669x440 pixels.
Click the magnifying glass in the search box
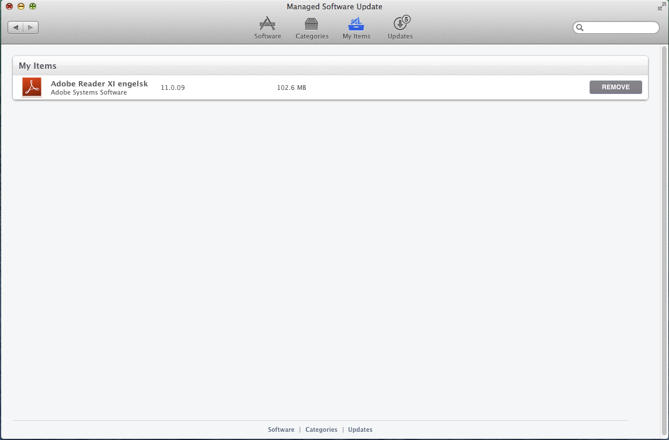pos(580,27)
